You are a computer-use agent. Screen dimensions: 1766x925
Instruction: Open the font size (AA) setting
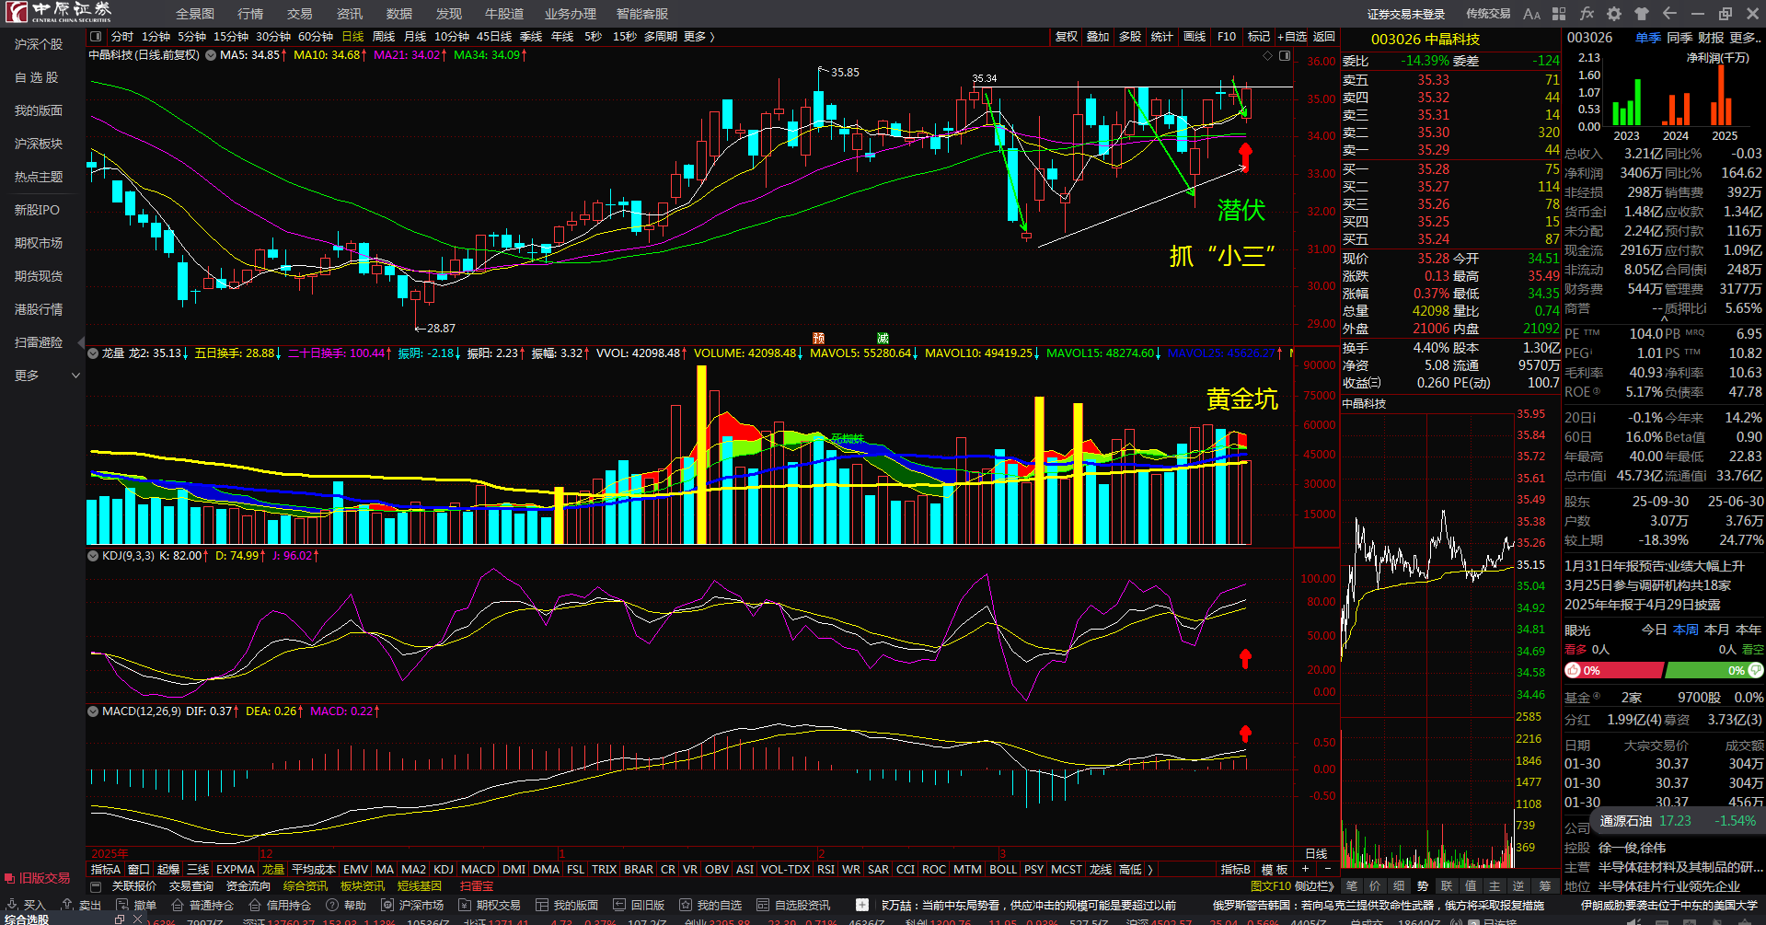(x=1531, y=14)
